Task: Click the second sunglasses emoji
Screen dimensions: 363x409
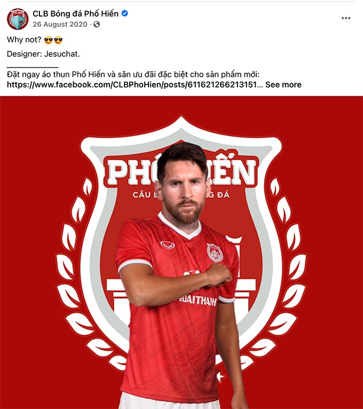Action: [x=58, y=40]
